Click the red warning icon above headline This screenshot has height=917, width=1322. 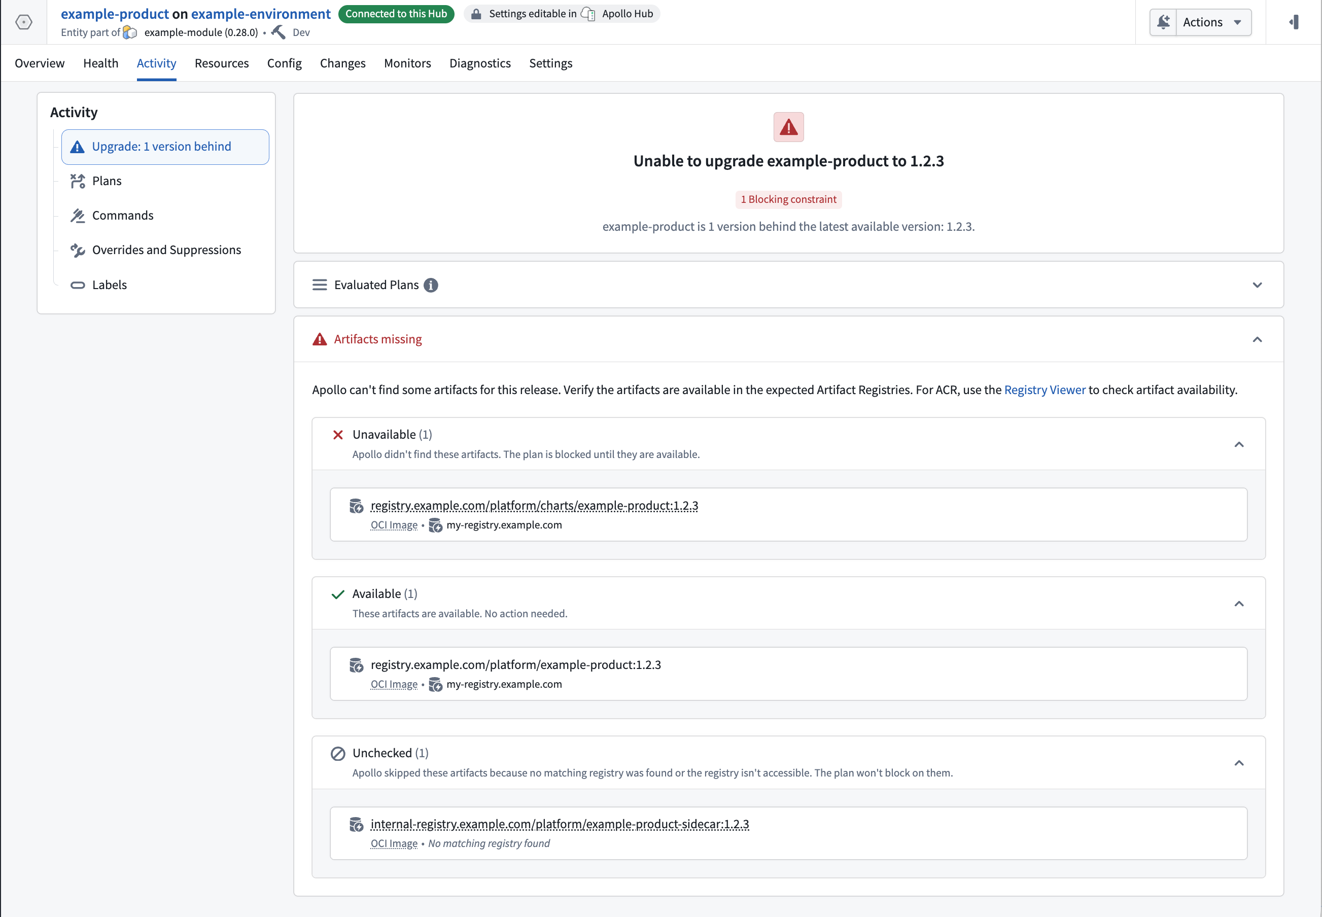788,127
